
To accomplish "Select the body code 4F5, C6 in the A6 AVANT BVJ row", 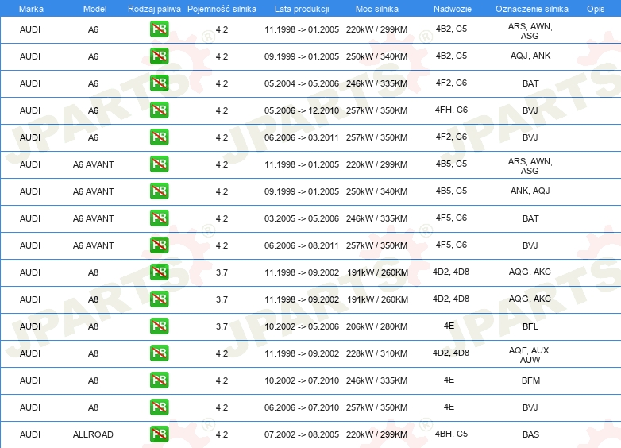I will [x=451, y=245].
